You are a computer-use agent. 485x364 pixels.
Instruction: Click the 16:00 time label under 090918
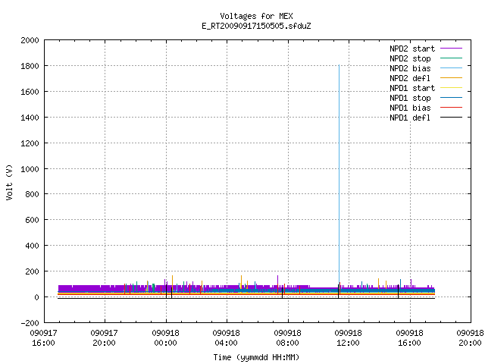point(409,343)
